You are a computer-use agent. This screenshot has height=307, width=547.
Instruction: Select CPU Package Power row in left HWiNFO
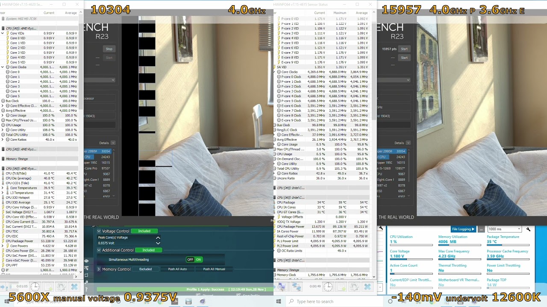point(39,241)
